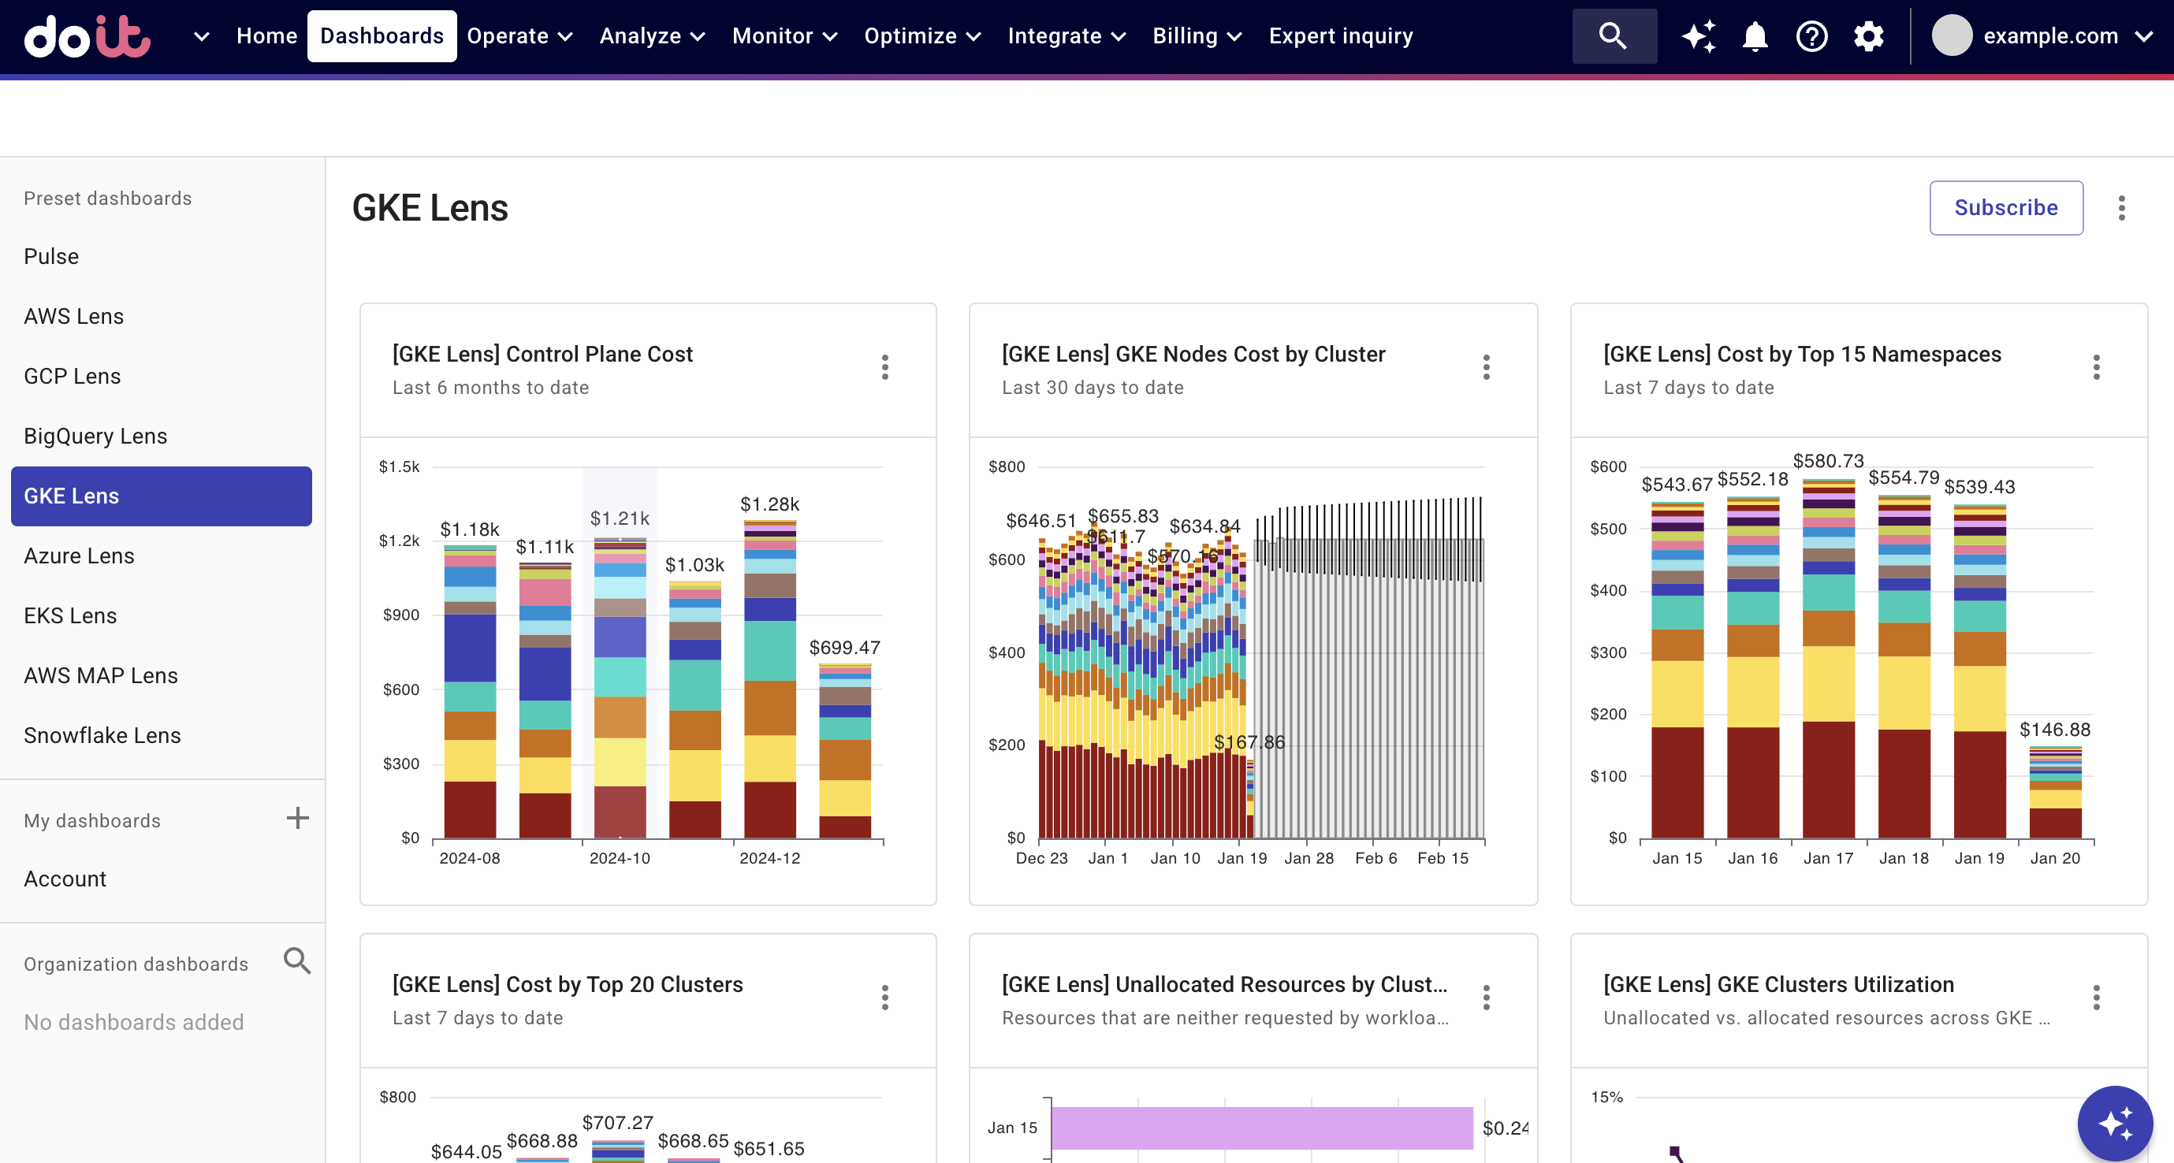Screen dimensions: 2174x1163
Task: Click 'Organization dashboards' section label
Action: 136,964
